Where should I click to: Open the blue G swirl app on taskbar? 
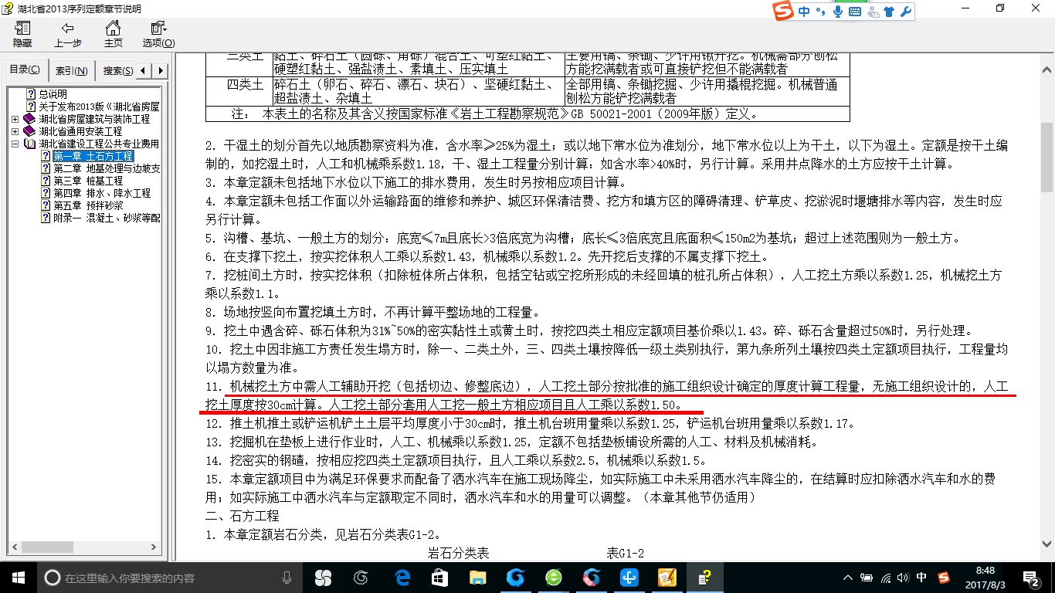click(515, 578)
